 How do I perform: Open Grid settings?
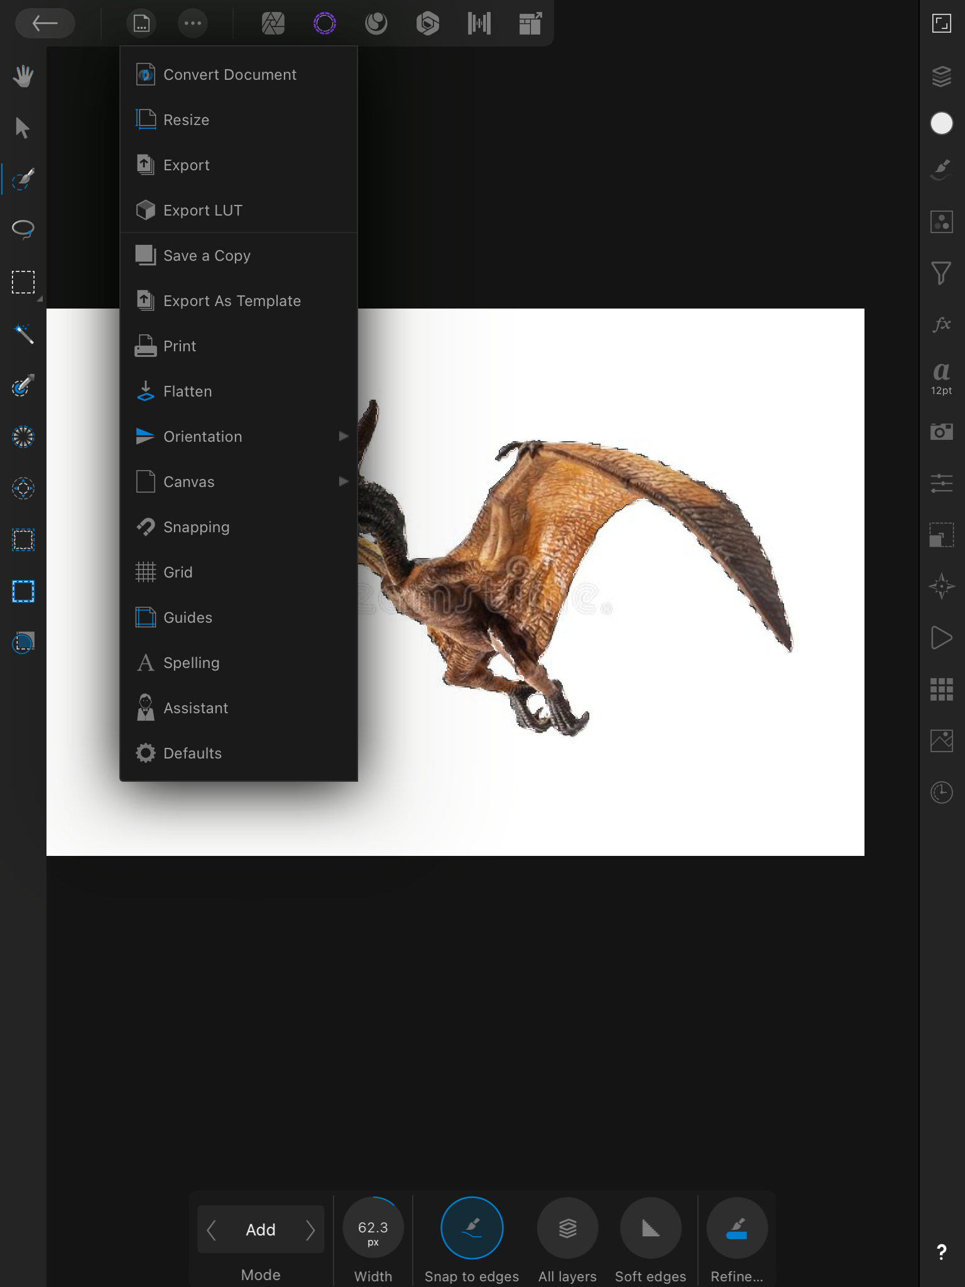tap(239, 572)
